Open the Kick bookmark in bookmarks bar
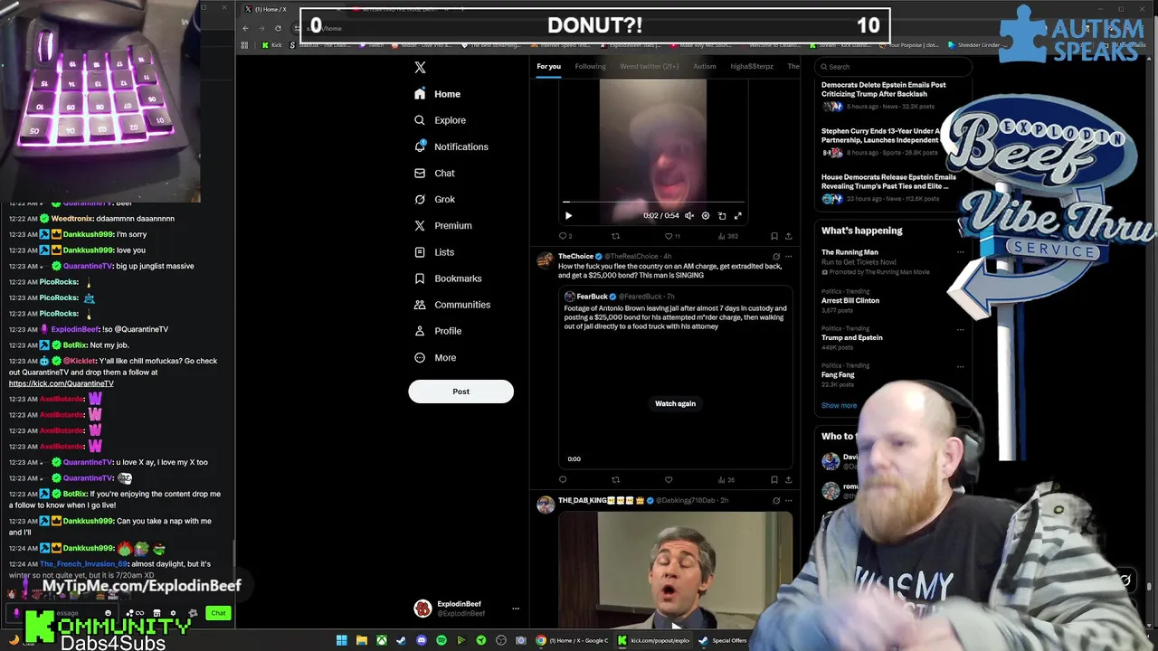Image resolution: width=1158 pixels, height=651 pixels. pyautogui.click(x=271, y=44)
